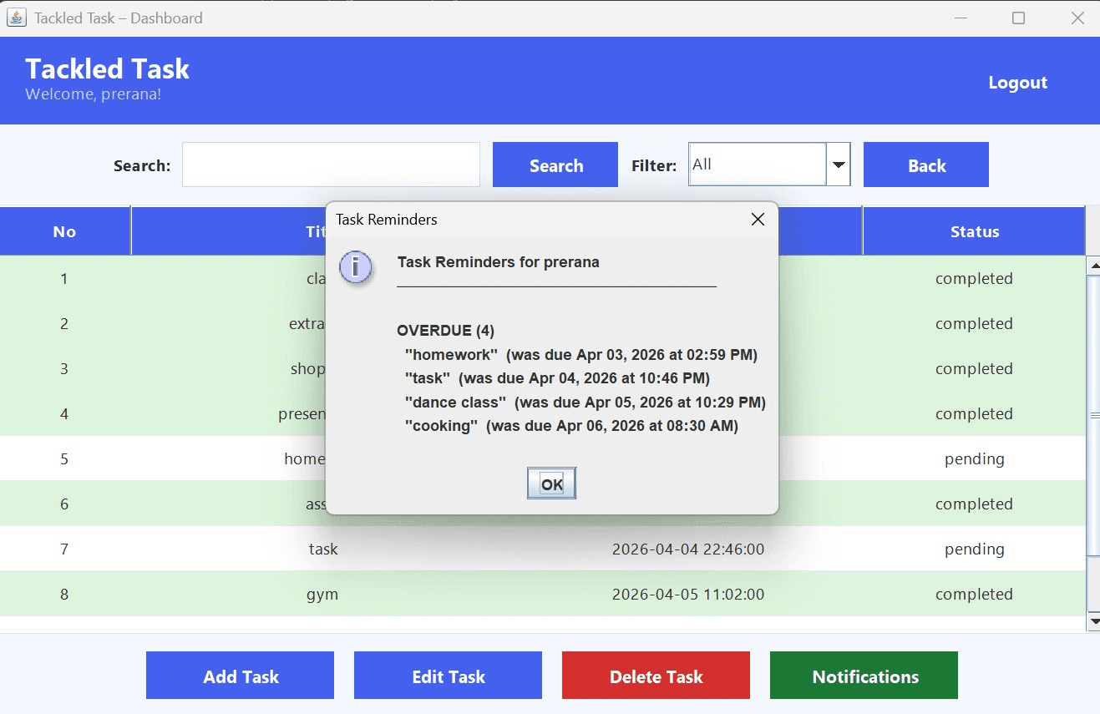Click the pending status in row 5
Screen dimensions: 1100x714
pos(974,458)
